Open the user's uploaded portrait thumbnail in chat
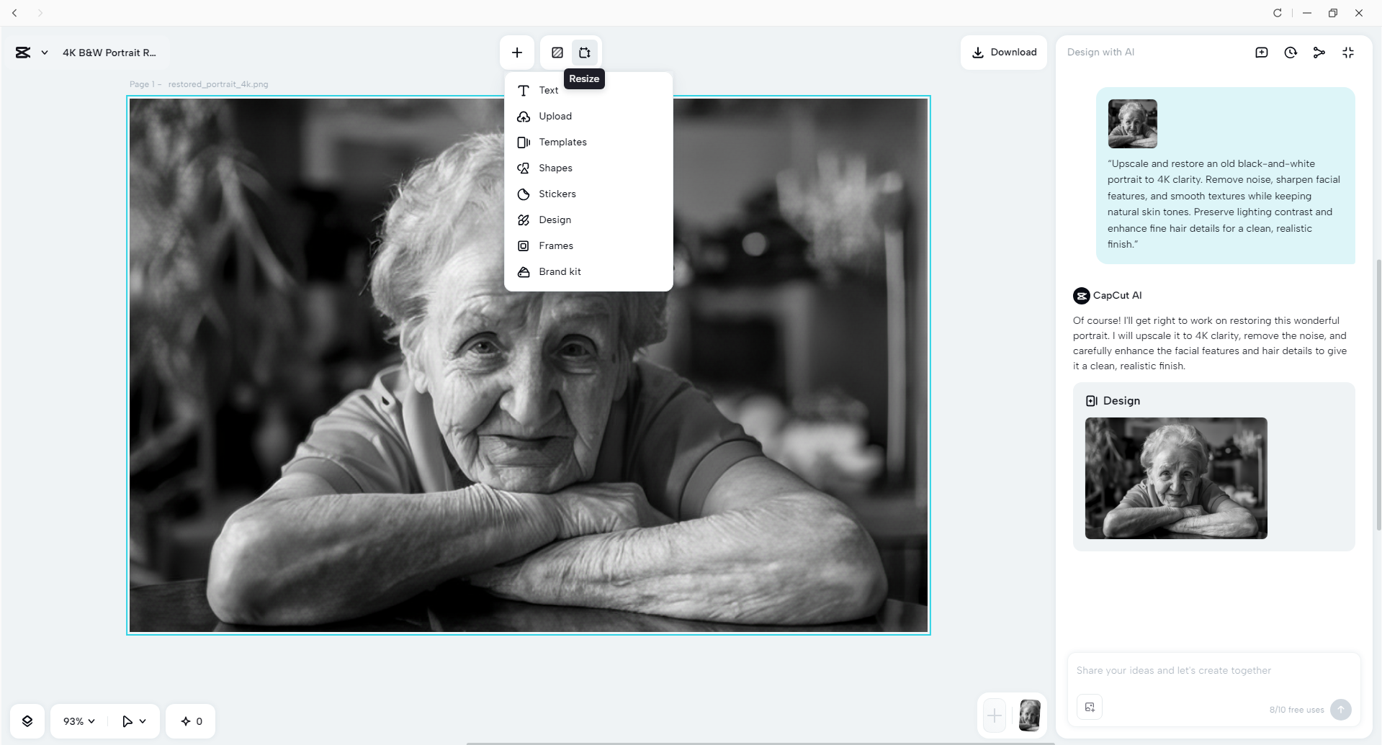The width and height of the screenshot is (1382, 745). [1133, 124]
